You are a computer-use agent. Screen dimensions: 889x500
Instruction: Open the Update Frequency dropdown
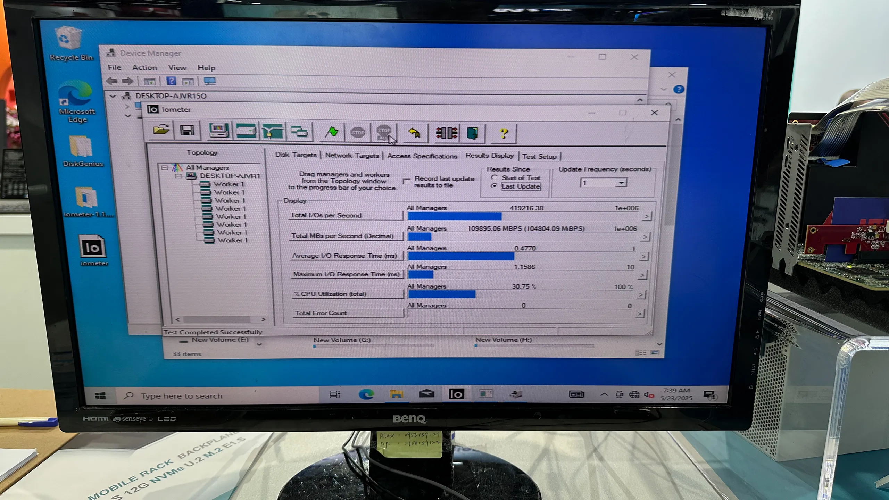coord(621,183)
